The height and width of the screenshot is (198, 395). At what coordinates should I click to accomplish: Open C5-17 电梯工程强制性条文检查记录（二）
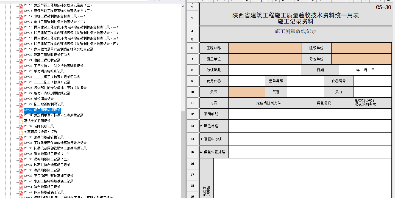tap(55, 22)
